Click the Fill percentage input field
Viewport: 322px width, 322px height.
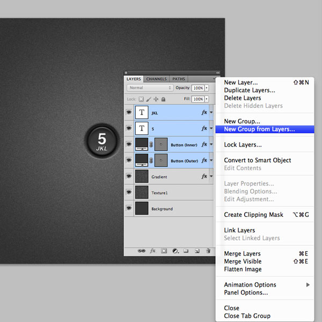coord(198,99)
